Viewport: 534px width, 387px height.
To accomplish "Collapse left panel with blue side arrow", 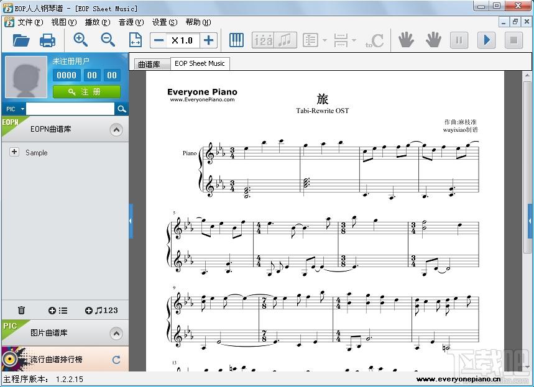I will tap(131, 221).
